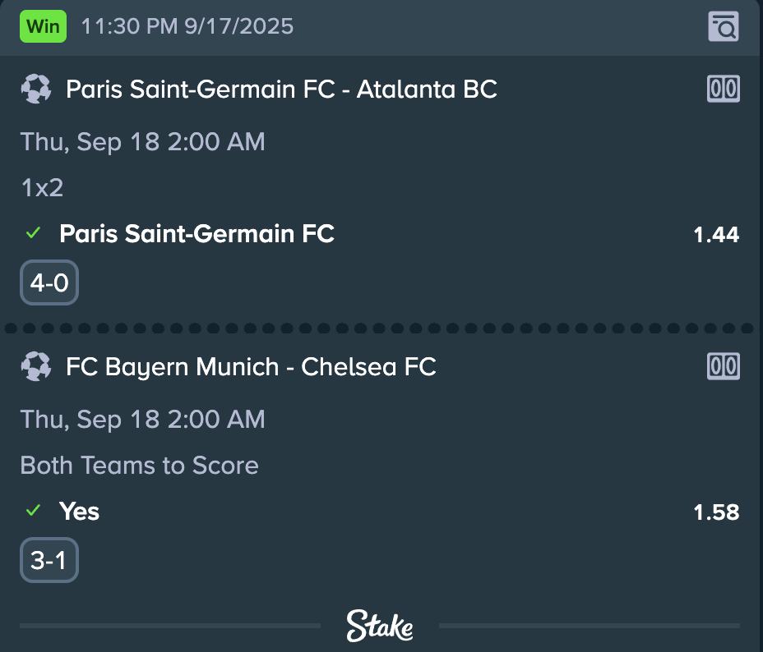Image resolution: width=763 pixels, height=652 pixels.
Task: Click soccer ball icon beside FC Bayern Munich match
Action: point(36,366)
